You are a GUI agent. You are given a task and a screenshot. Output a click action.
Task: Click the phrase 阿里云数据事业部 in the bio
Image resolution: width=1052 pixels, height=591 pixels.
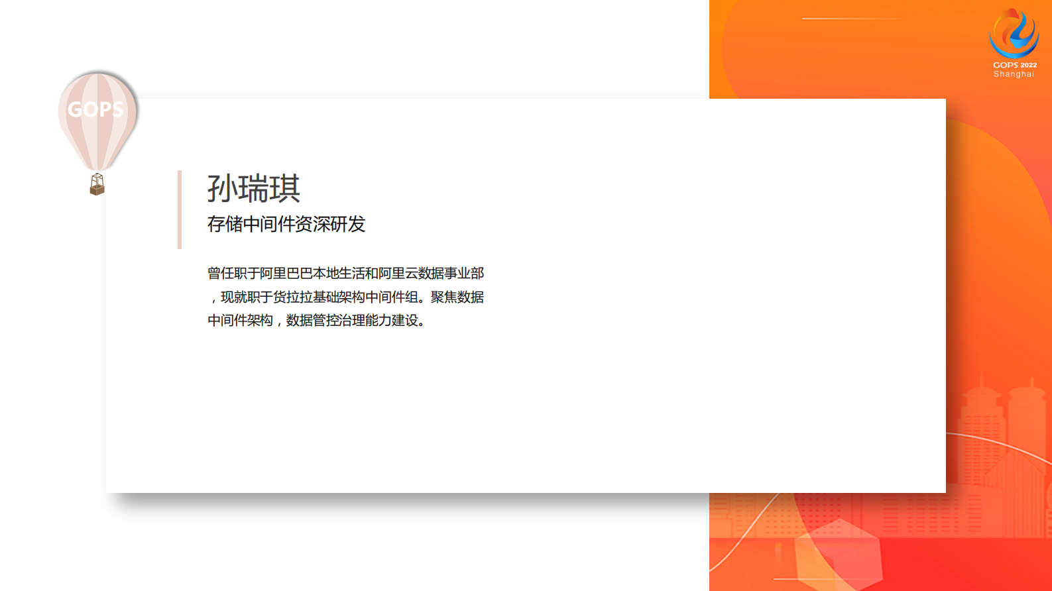[432, 273]
